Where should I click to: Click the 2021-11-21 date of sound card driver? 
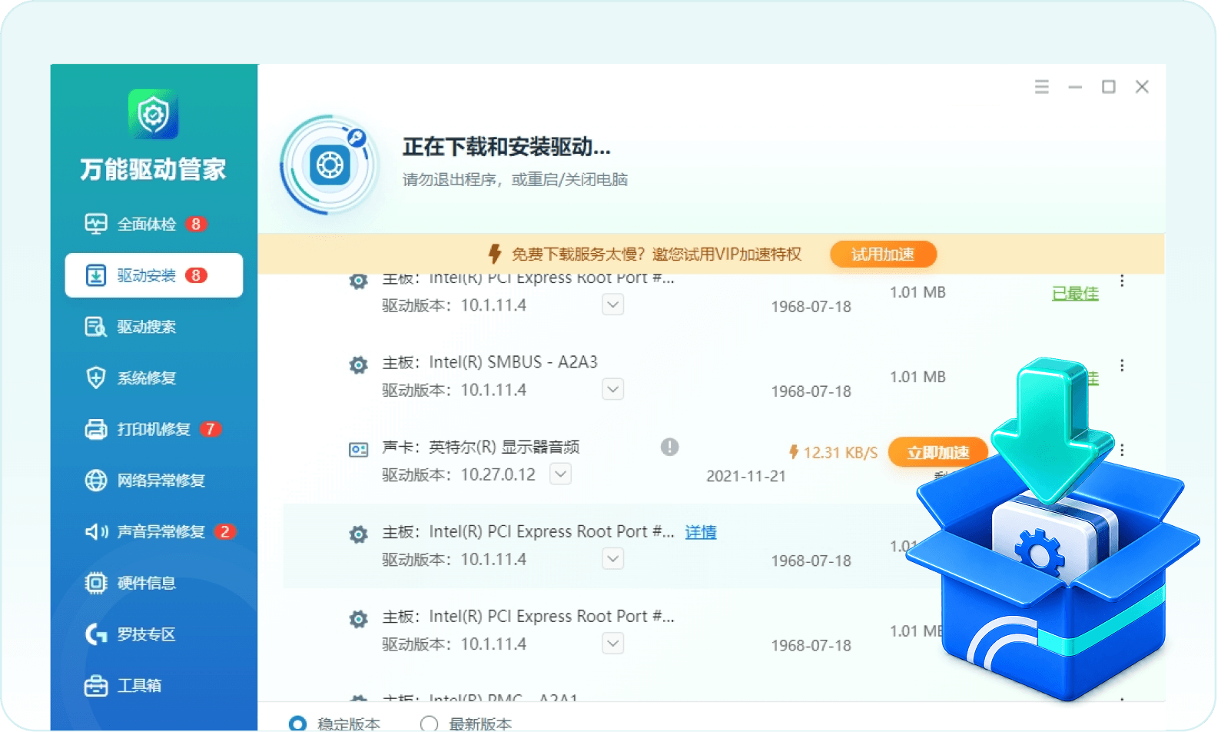click(x=746, y=476)
